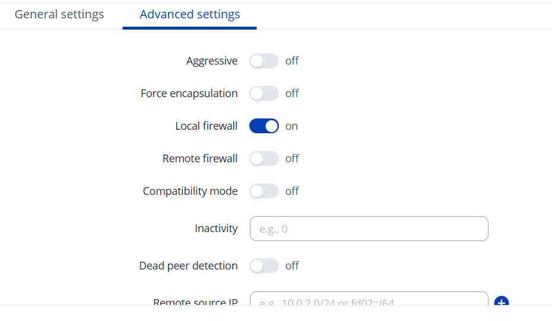
Task: Add another Remote source IP entry
Action: tap(501, 301)
